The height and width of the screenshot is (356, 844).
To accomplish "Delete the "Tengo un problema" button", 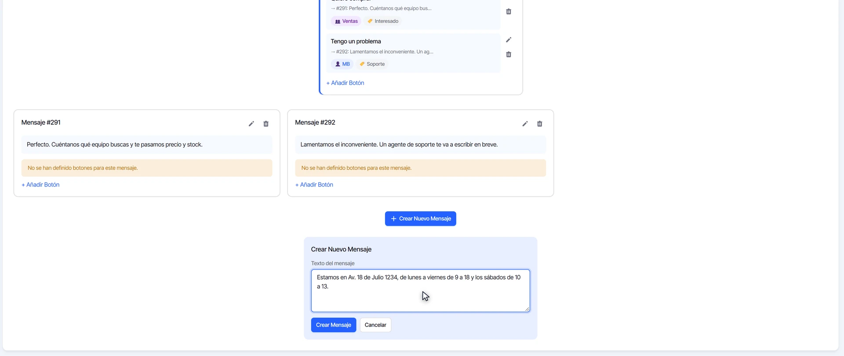I will point(509,54).
